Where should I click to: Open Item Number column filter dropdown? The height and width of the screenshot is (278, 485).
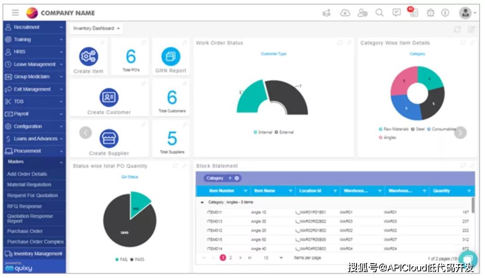pos(245,191)
